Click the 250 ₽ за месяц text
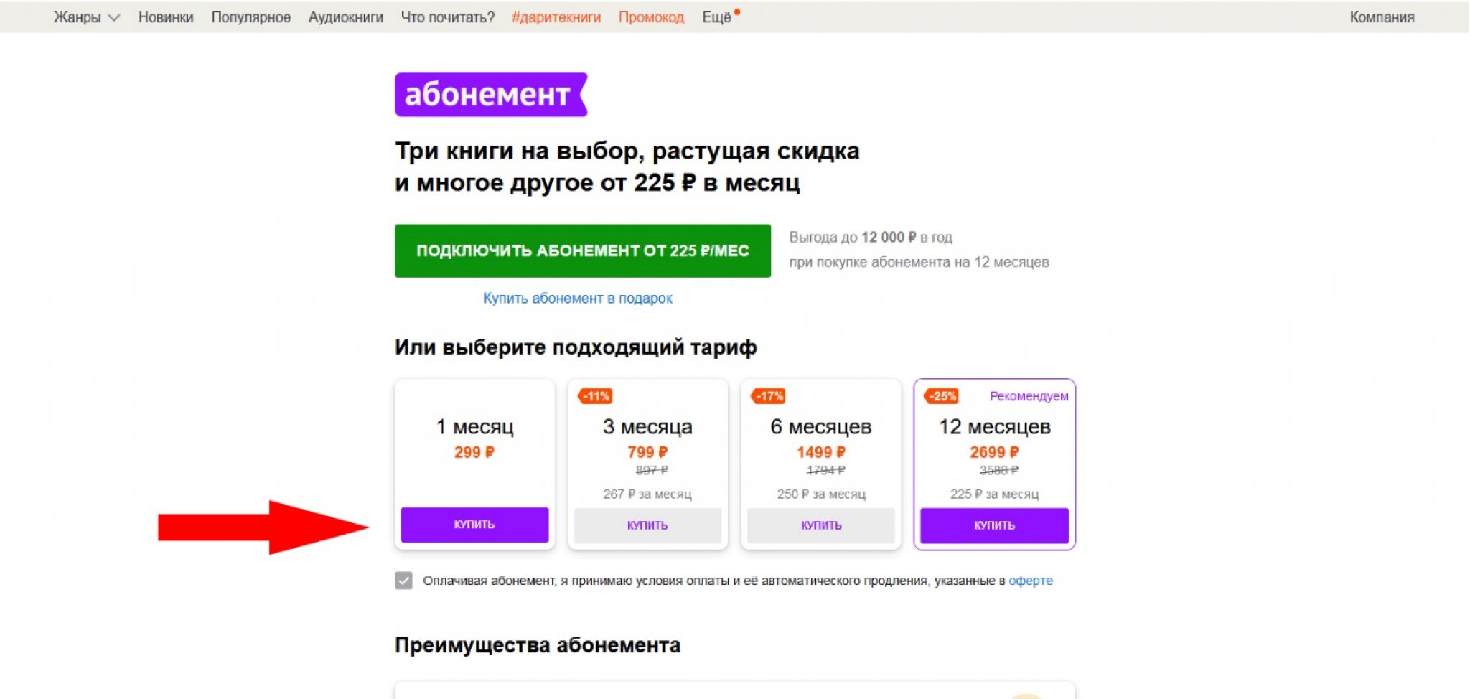Screen dimensions: 1470x699 coord(821,494)
